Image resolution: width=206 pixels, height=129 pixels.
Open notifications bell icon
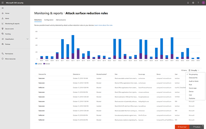pos(188,2)
